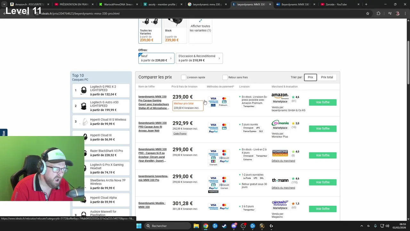The height and width of the screenshot is (231, 410).
Task: Click Voir l'offre for Amazon offer
Action: (323, 102)
